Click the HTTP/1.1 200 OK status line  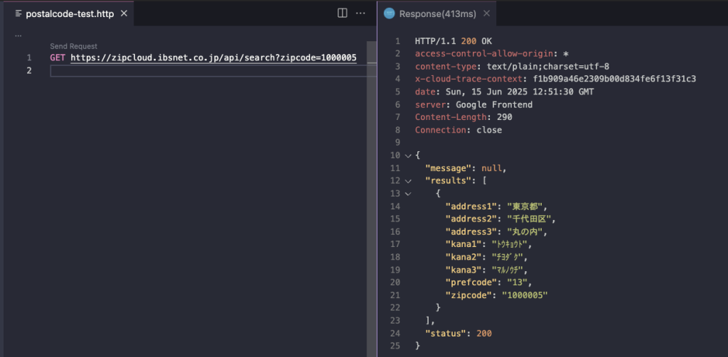tap(454, 41)
